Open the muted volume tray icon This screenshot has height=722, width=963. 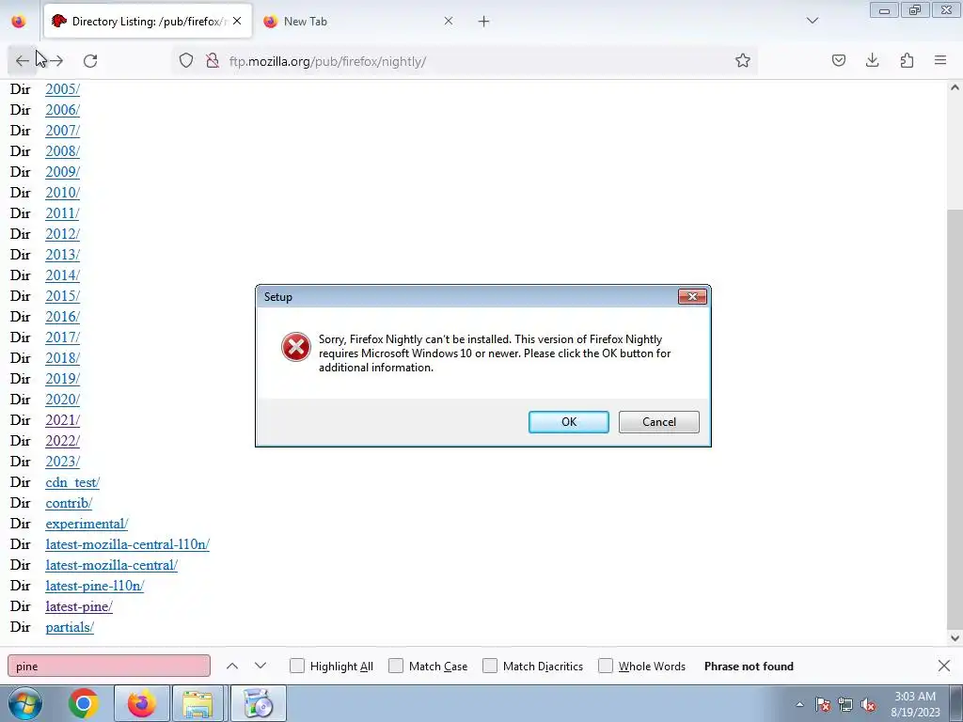(x=868, y=704)
